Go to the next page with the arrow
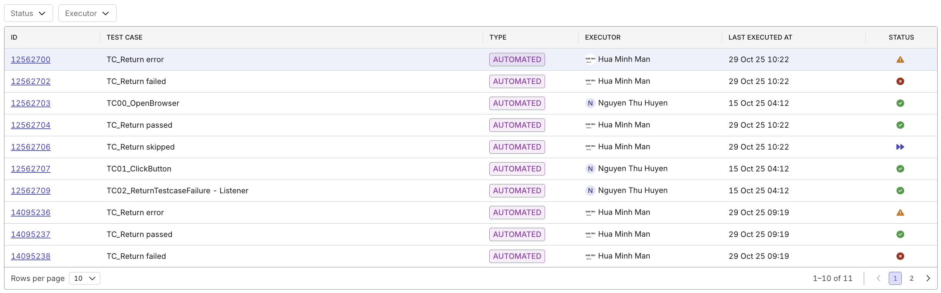The image size is (941, 293). pos(928,278)
